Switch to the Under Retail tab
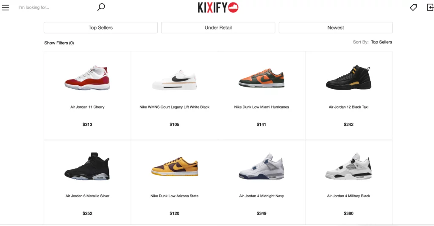434x226 pixels. [218, 27]
